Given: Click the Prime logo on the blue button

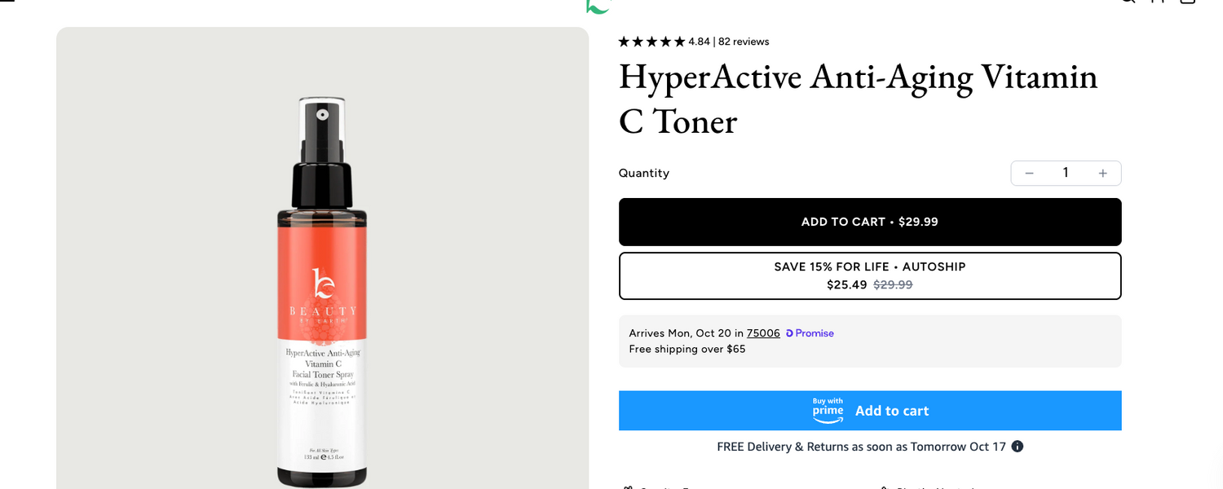Looking at the screenshot, I should (828, 411).
